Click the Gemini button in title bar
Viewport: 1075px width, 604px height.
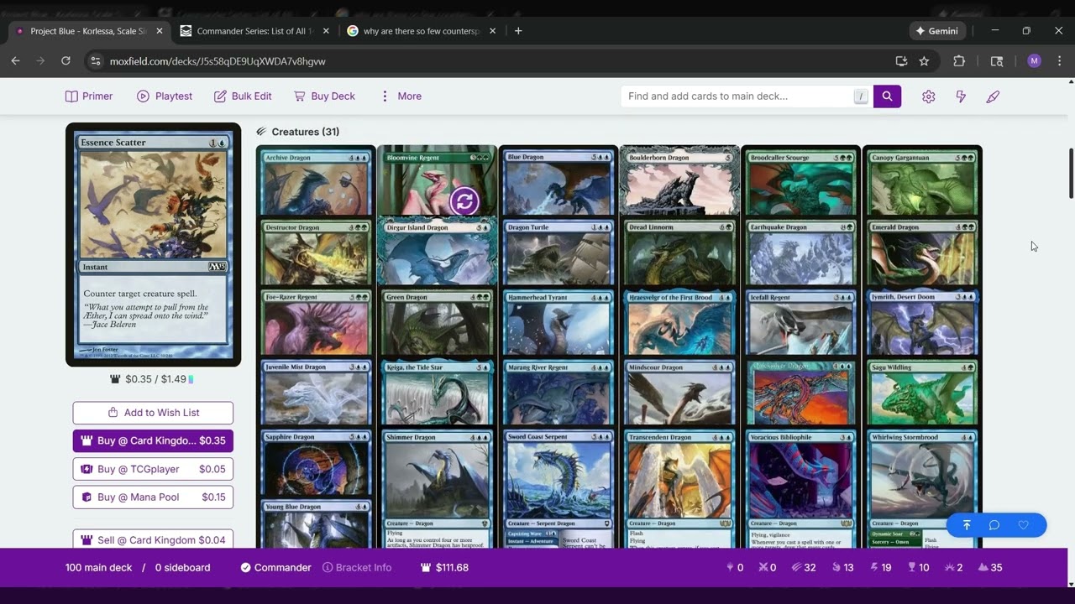coord(937,31)
